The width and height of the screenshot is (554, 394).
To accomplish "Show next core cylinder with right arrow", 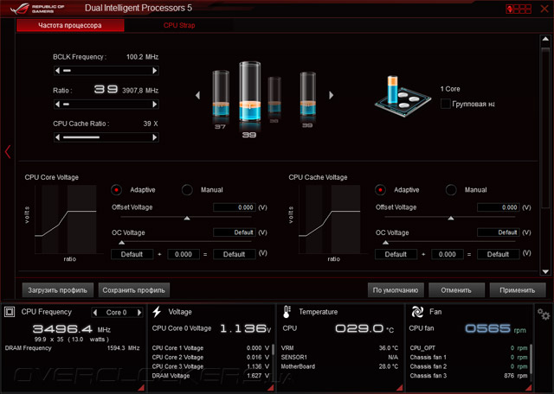I will pos(331,95).
